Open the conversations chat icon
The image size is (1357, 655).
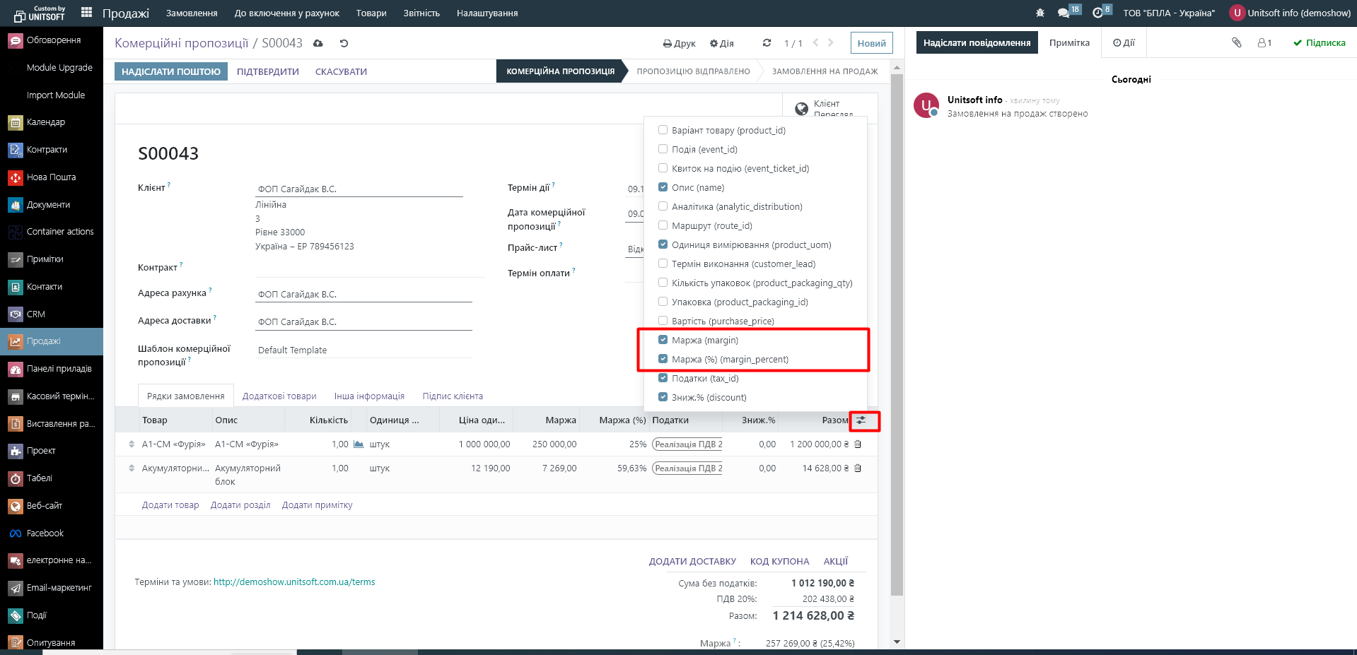tap(1063, 13)
